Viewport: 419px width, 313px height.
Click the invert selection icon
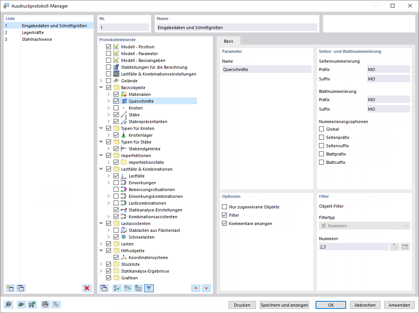(x=128, y=288)
